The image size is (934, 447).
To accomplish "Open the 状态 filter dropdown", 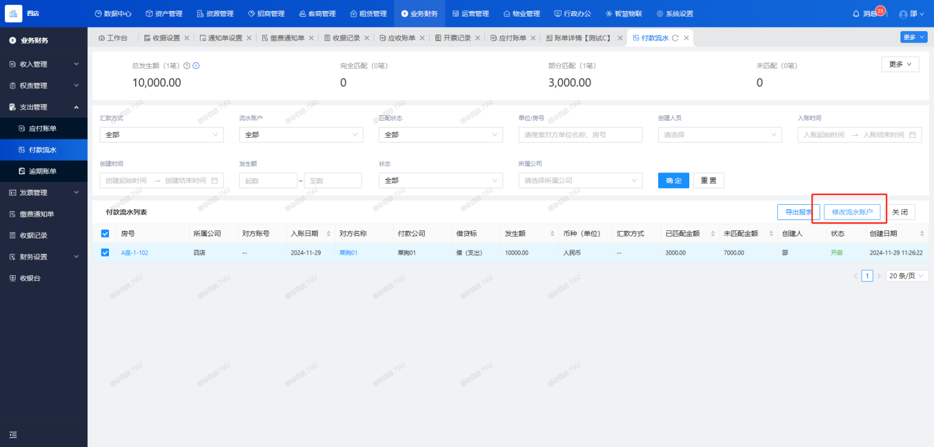I will point(440,181).
